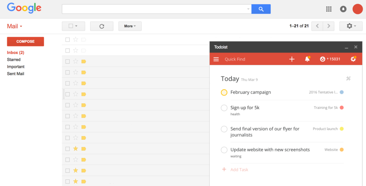Image resolution: width=366 pixels, height=186 pixels.
Task: Click the Todoist add task plus icon
Action: point(292,59)
